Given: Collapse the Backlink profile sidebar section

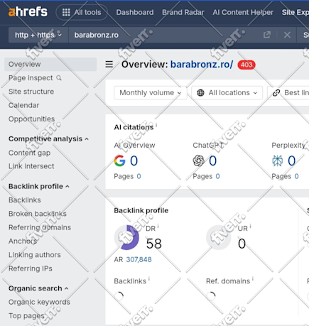Looking at the screenshot, I should (39, 186).
